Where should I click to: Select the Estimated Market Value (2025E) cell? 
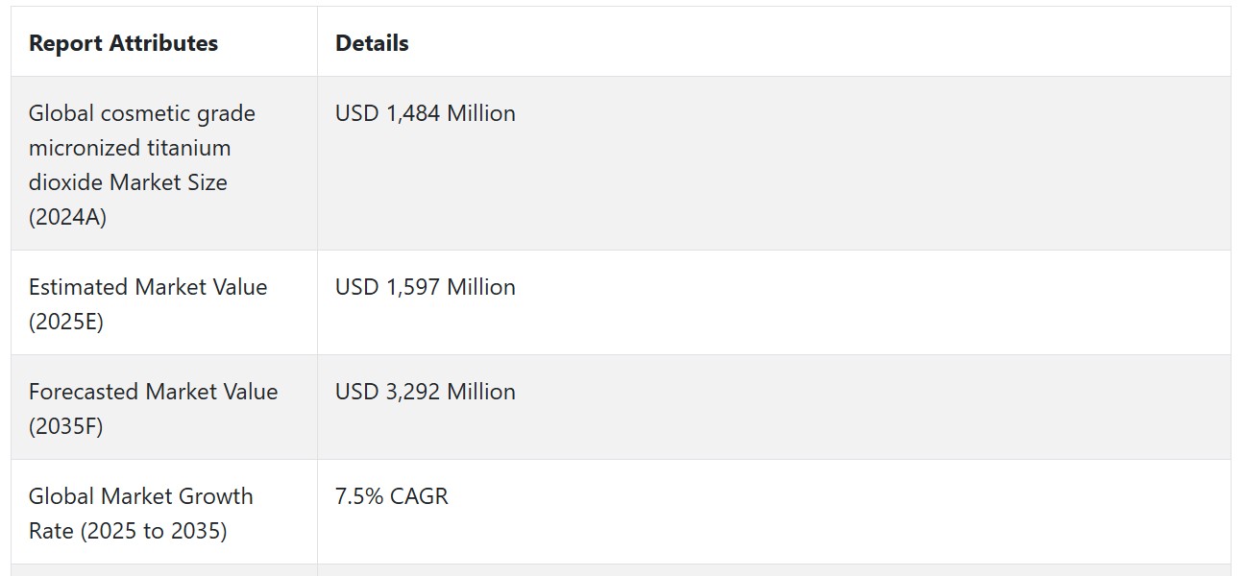point(164,303)
